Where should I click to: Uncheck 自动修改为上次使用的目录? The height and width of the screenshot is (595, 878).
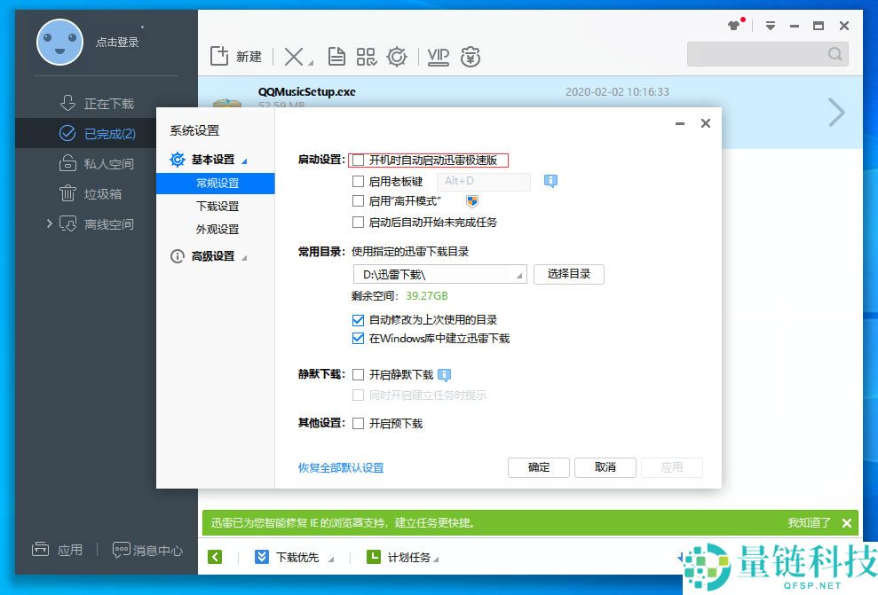point(359,320)
